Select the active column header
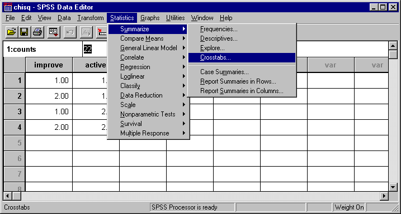This screenshot has width=401, height=214. pyautogui.click(x=90, y=65)
